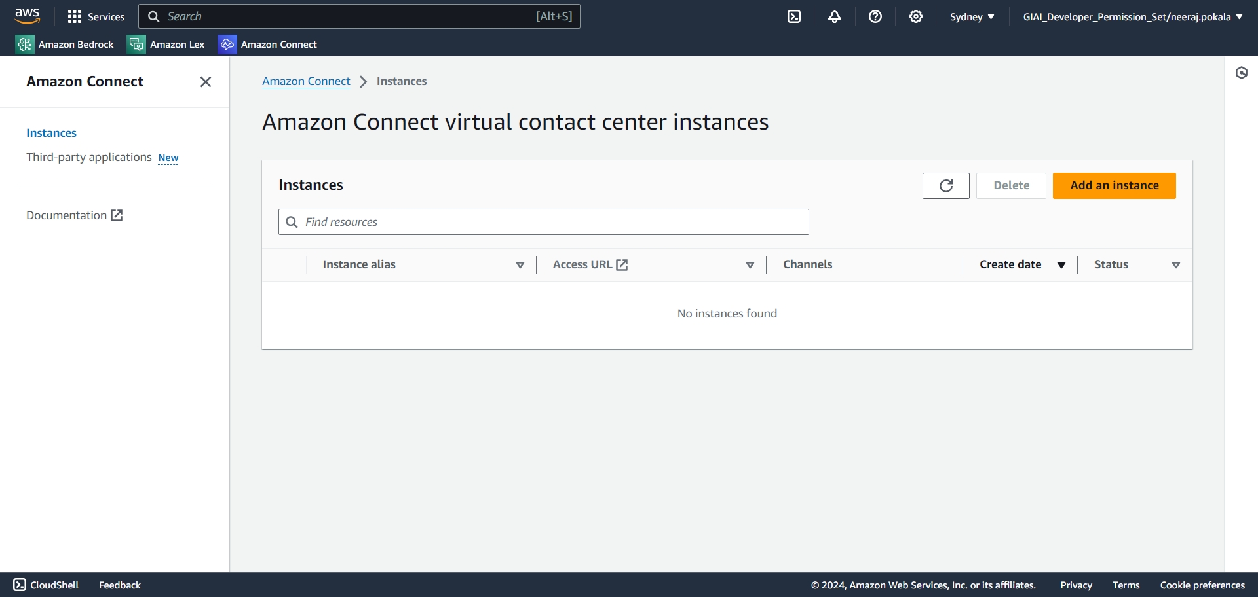Click the New badge beside Third-party applications
1258x597 pixels.
[x=168, y=158]
